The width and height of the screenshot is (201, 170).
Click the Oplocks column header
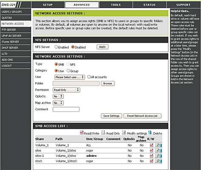129,139
